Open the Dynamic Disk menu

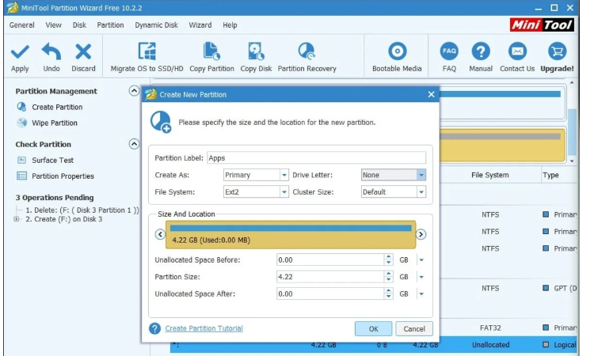coord(156,25)
